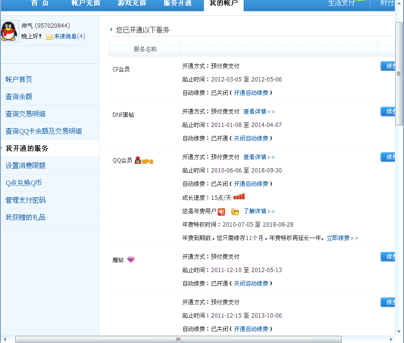Click renew button for DNF黑钻
The image size is (404, 343).
click(x=388, y=112)
